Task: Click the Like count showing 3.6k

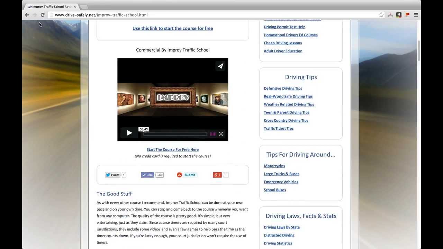Action: 160,175
